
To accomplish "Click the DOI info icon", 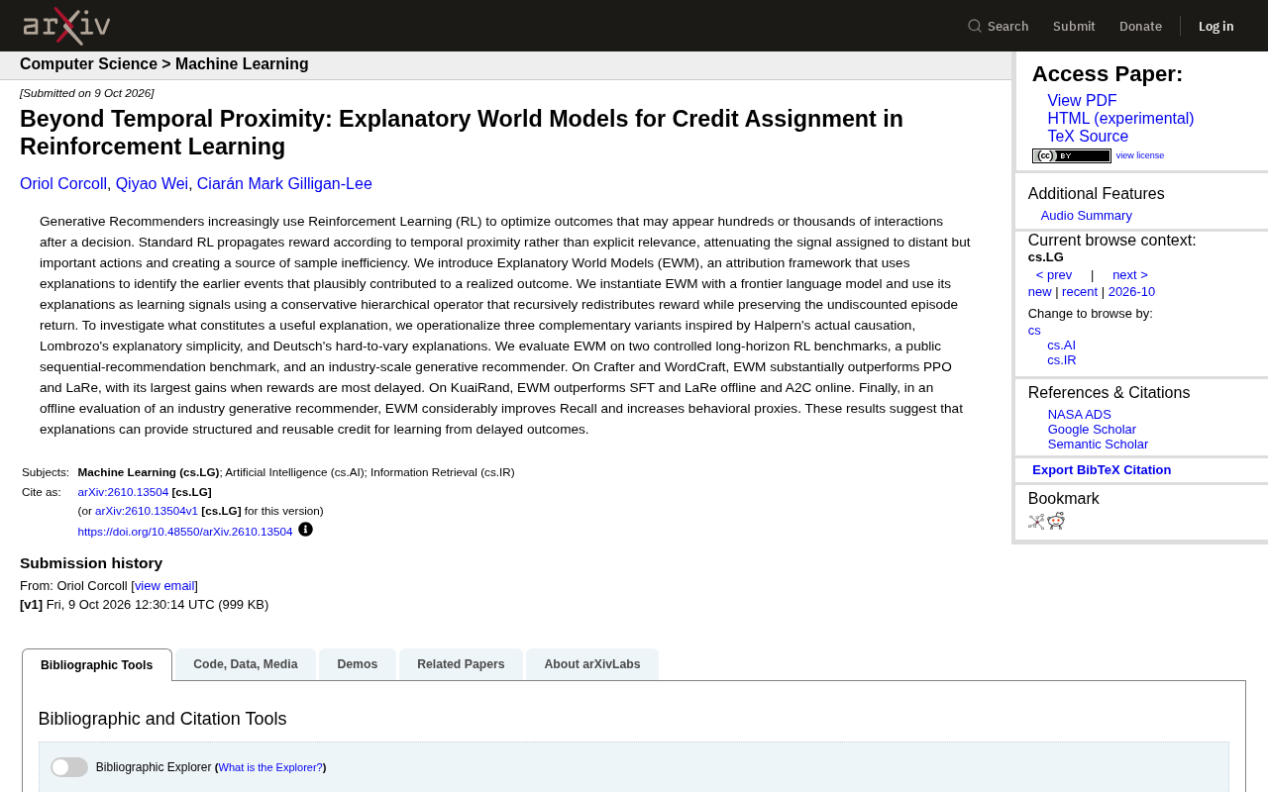I will (x=305, y=530).
